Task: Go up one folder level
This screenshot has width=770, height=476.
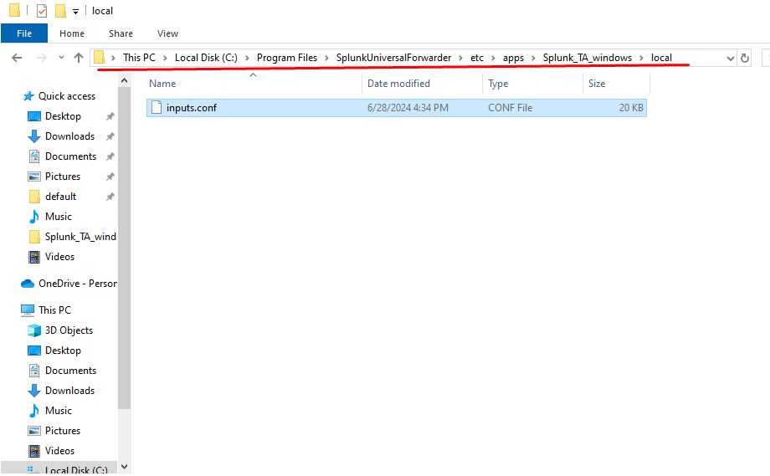Action: coord(79,58)
